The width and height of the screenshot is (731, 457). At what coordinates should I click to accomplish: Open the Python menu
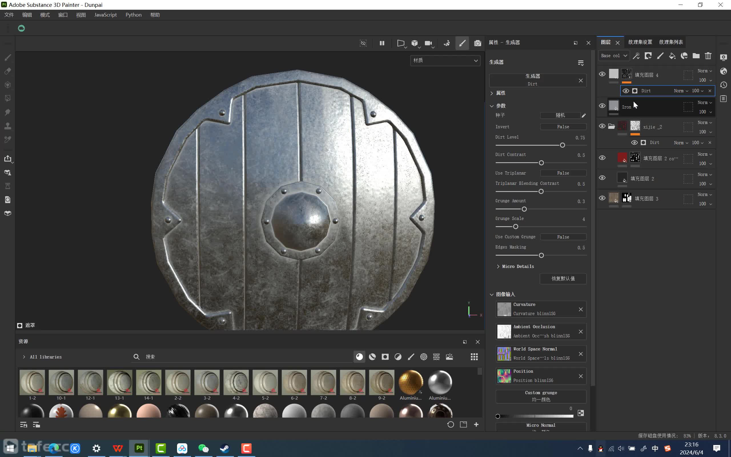tap(134, 15)
